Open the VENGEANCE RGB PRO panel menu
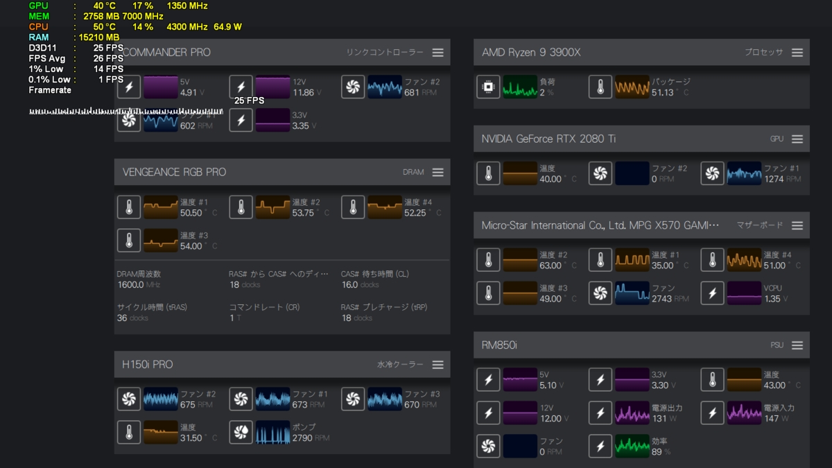Viewport: 832px width, 468px height. (x=437, y=172)
